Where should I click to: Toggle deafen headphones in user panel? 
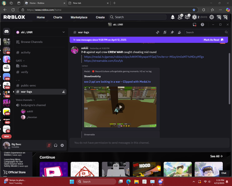[x=56, y=145]
